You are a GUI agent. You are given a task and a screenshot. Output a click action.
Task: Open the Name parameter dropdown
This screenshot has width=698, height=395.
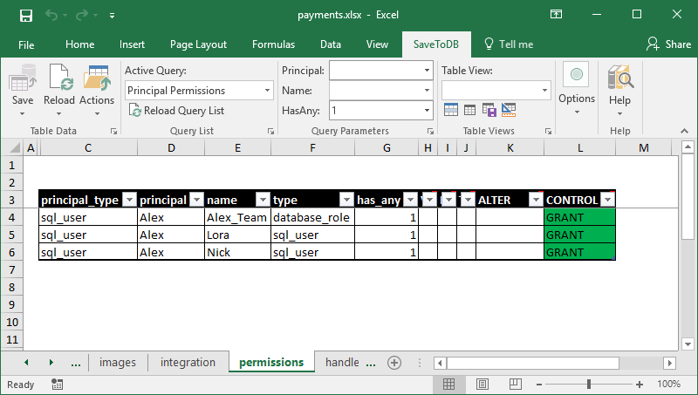[x=427, y=91]
